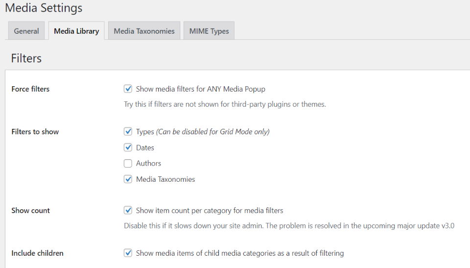Click the 'Types (Can be disabled...)' label text

[x=203, y=132]
